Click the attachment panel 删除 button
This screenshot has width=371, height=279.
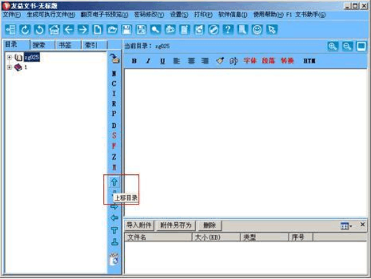(x=209, y=225)
